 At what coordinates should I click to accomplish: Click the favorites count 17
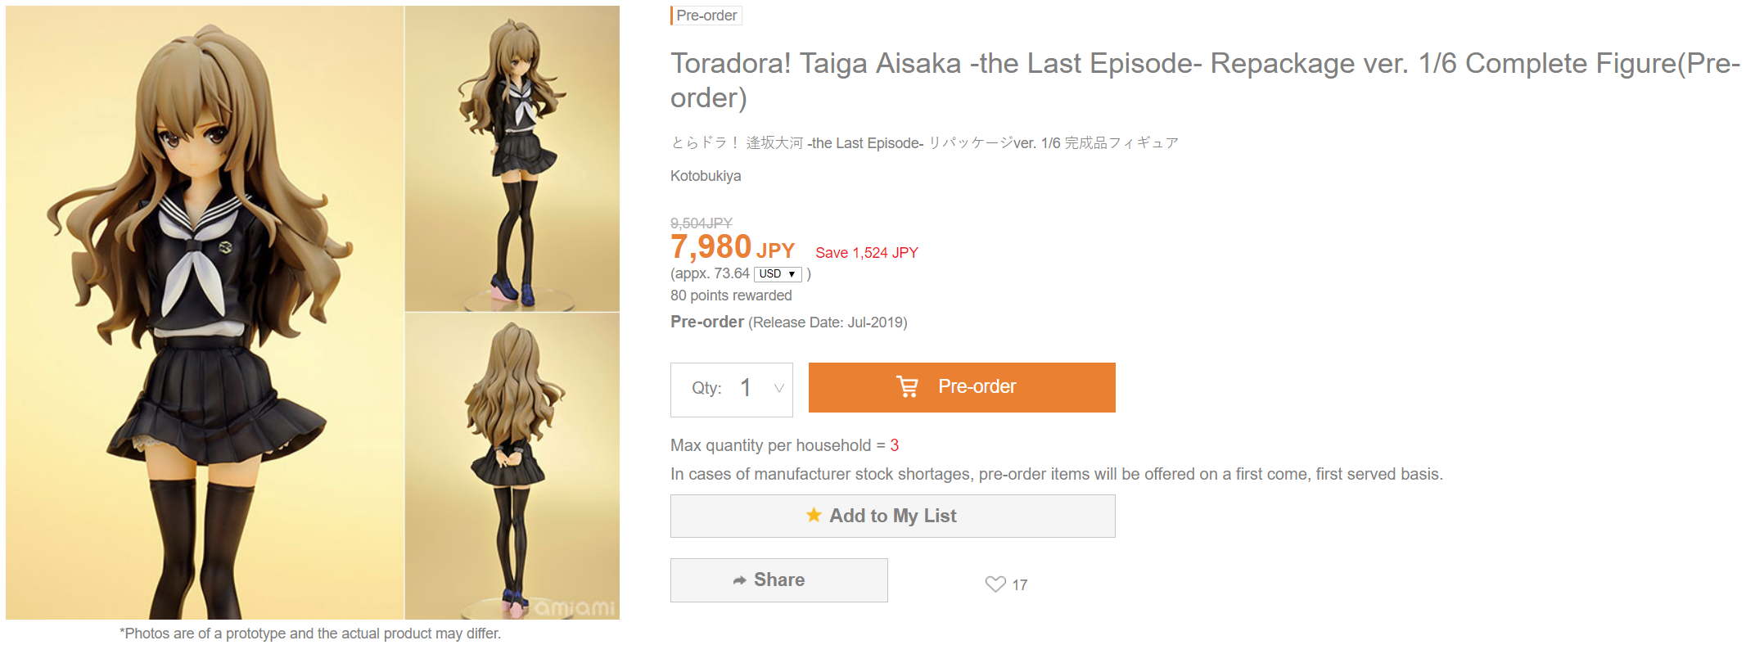tap(1019, 585)
